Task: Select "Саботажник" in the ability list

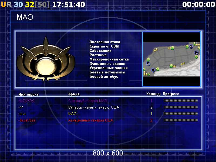Action: [x=100, y=51]
